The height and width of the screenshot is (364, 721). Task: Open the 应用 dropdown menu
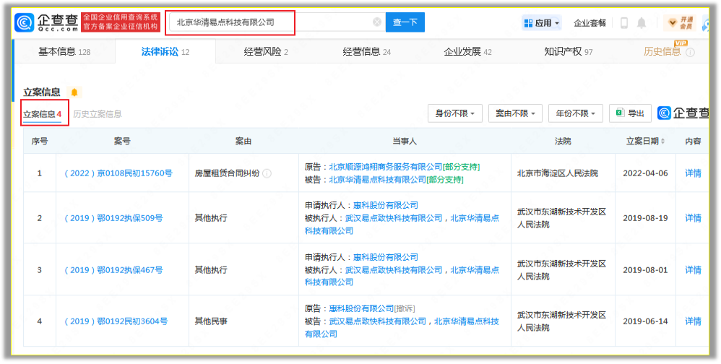click(x=542, y=22)
